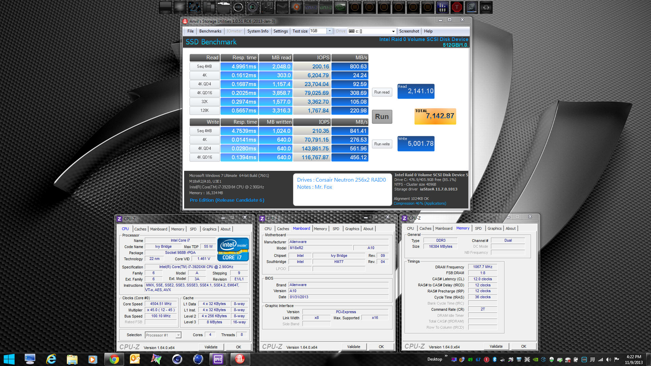Click the Bluetooth tray icon
Screen dimensions: 651x366
(x=494, y=360)
